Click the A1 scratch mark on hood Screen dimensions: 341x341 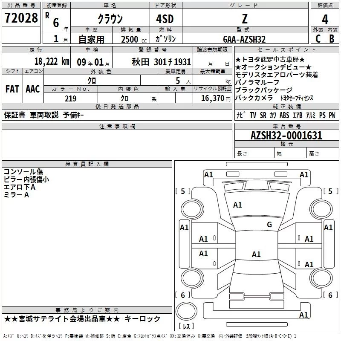(x=237, y=205)
